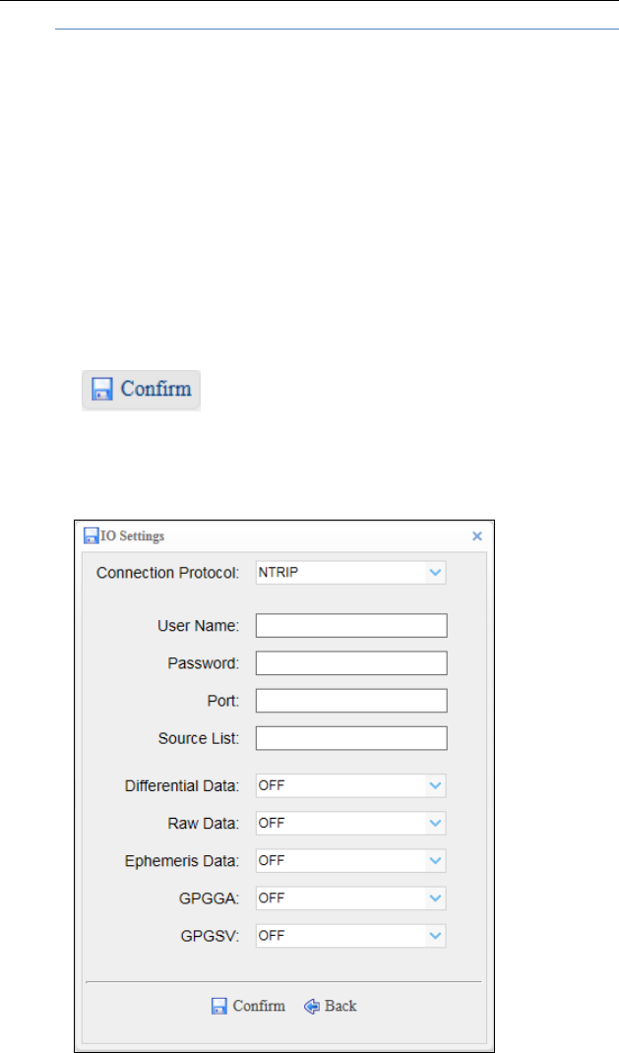Open the Connection Protocol dropdown
Viewport: 619px width, 1053px height.
click(x=350, y=573)
